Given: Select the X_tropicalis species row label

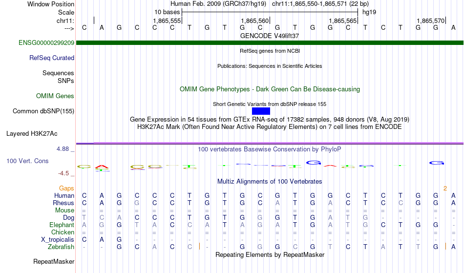Looking at the screenshot, I should (58, 240).
